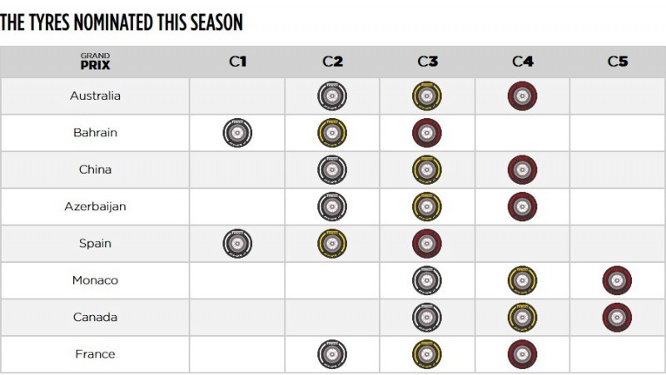Click Canada's red C5 tyre icon
Viewport: 666px width, 375px height.
pyautogui.click(x=617, y=317)
